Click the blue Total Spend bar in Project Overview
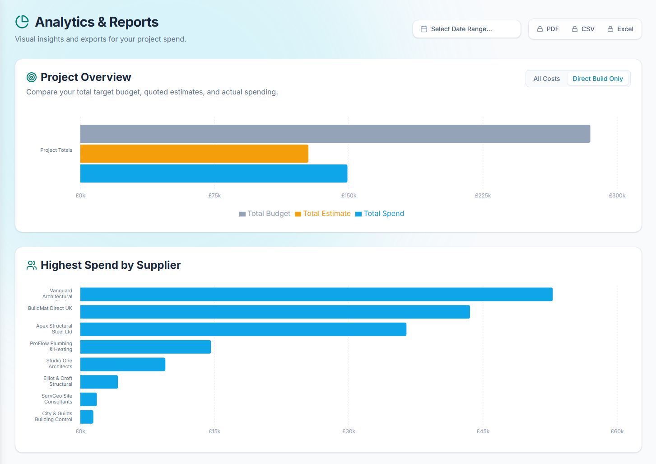Screen dimensions: 656x464 point(214,173)
